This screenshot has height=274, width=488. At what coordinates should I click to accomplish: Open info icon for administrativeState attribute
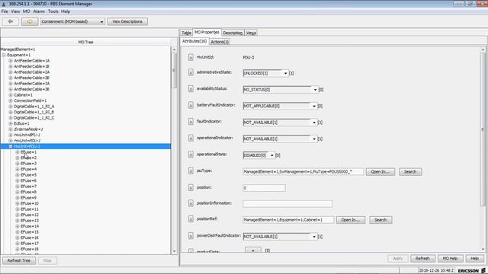point(191,72)
